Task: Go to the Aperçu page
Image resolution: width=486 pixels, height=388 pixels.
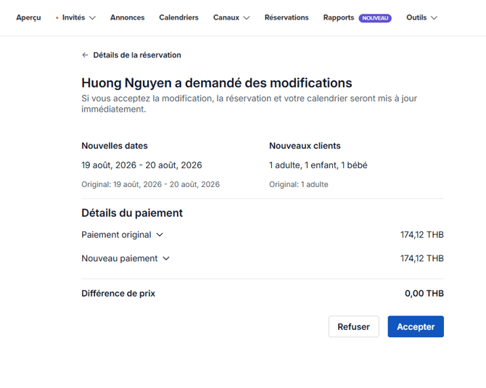Action: [28, 17]
